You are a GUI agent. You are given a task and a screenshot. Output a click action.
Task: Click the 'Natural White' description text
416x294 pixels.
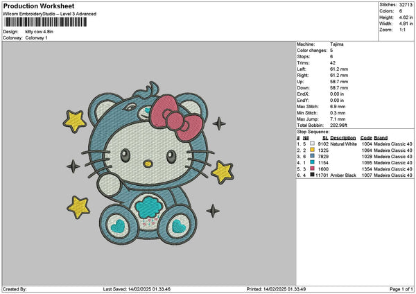point(343,144)
